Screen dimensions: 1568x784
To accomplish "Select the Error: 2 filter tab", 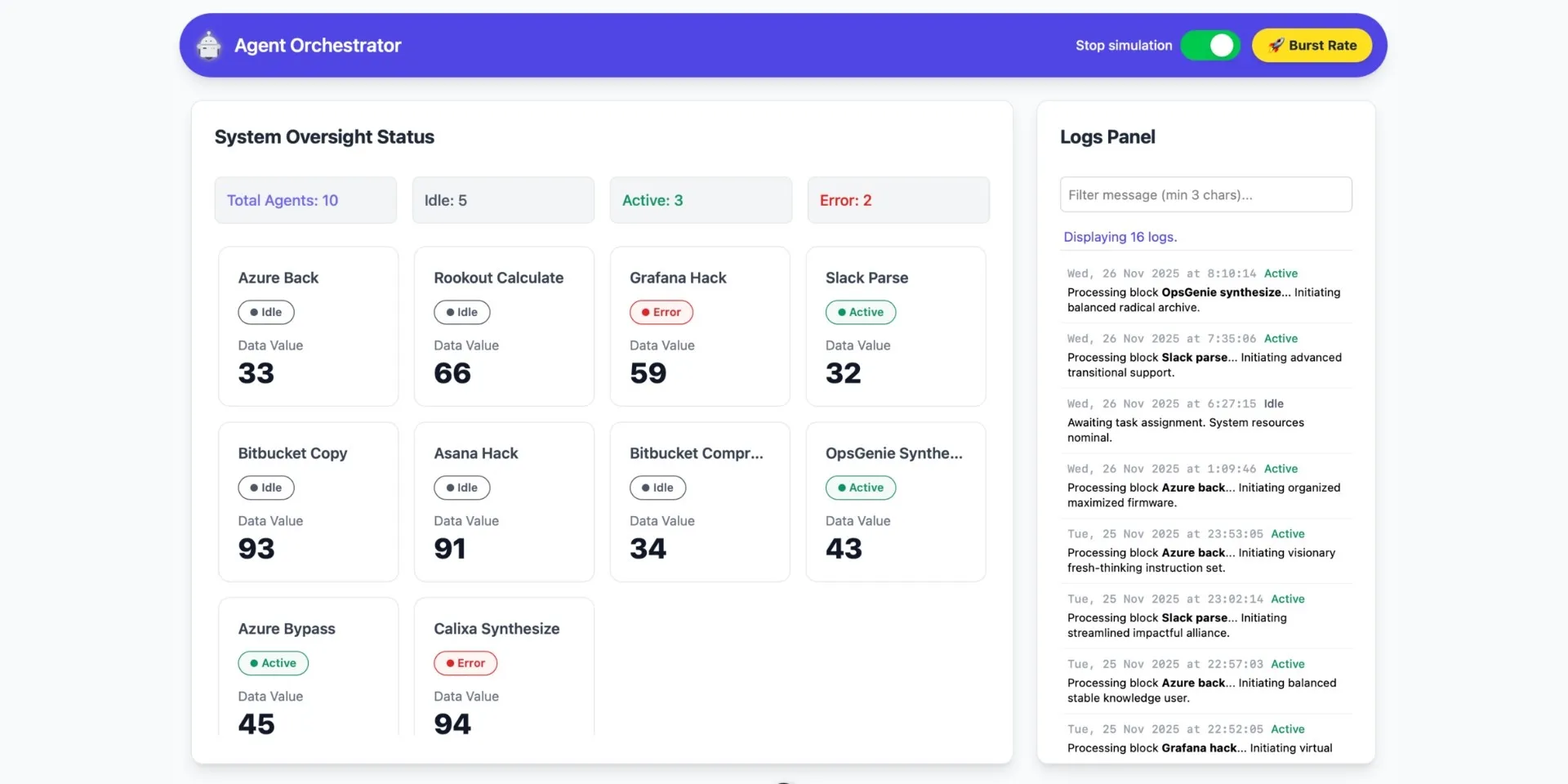I will (x=898, y=200).
